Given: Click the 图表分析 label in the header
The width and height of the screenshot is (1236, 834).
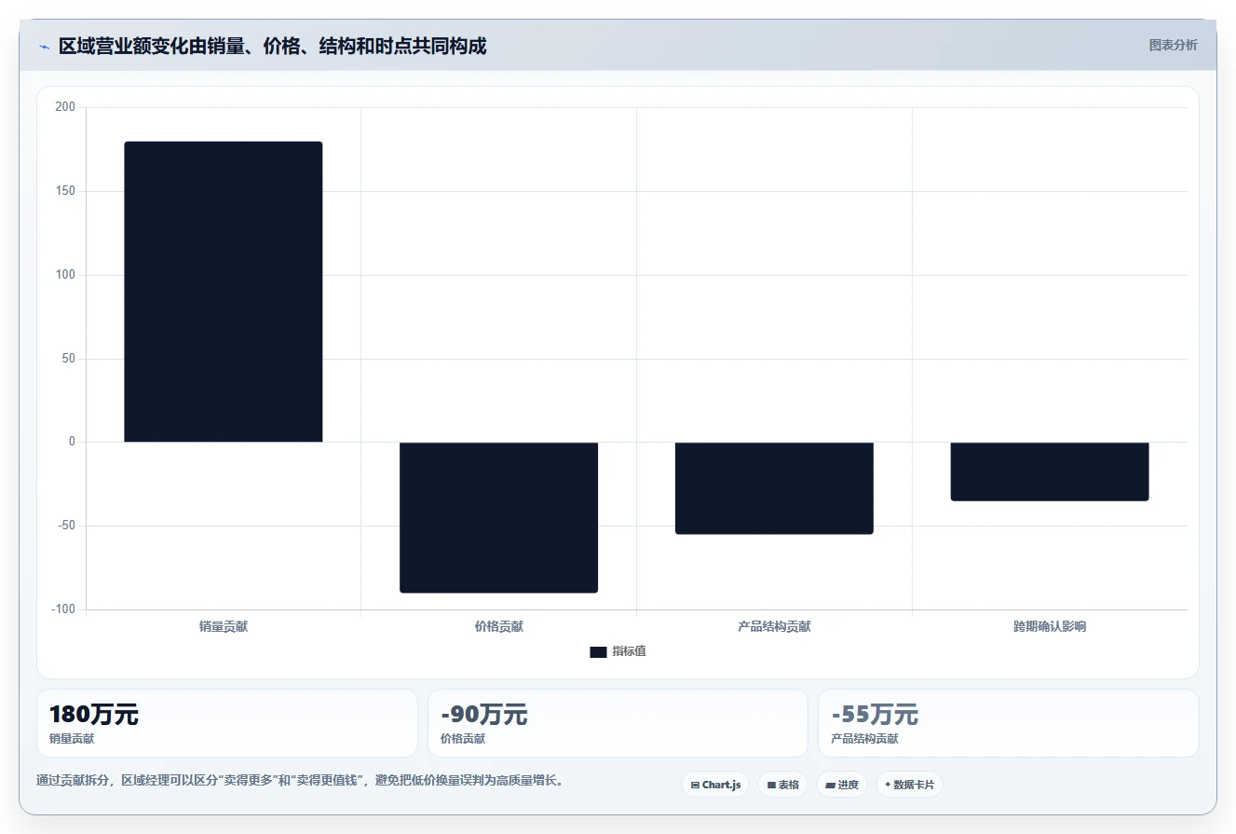Looking at the screenshot, I should [x=1173, y=45].
